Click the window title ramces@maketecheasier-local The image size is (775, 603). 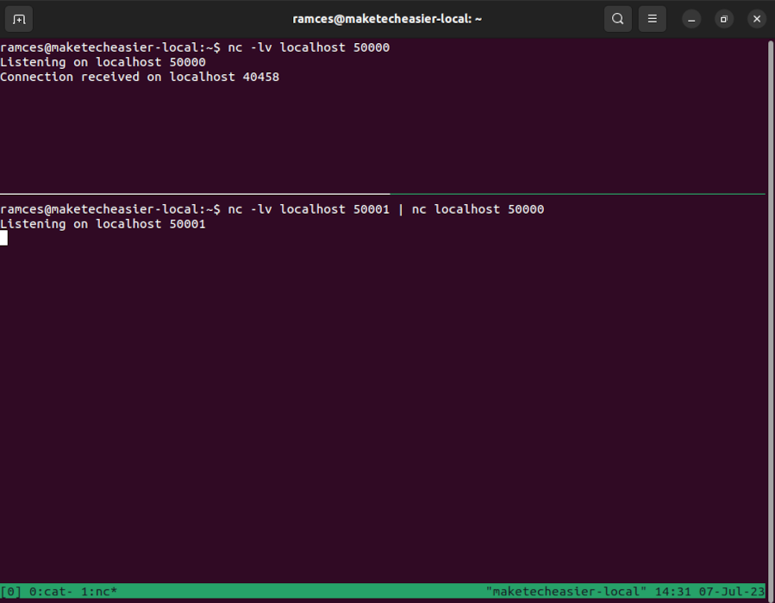(x=387, y=19)
